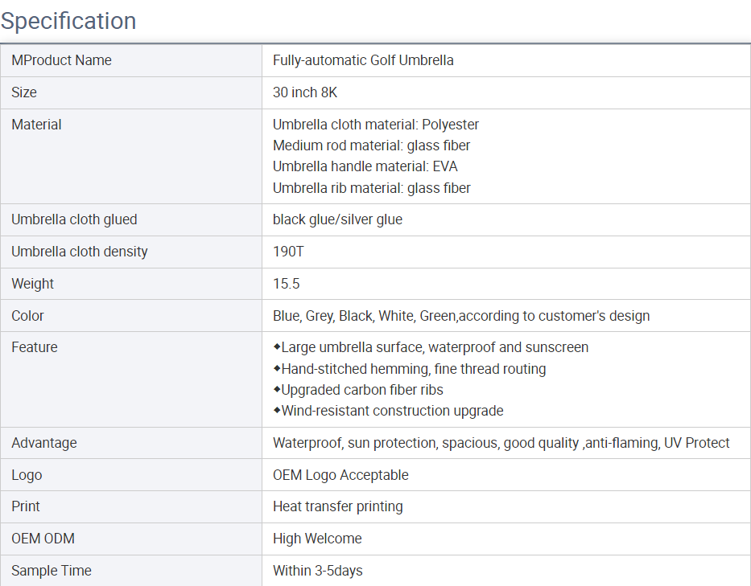Click 'Hand-stitched hemming, fine thread routing' line

(x=410, y=369)
